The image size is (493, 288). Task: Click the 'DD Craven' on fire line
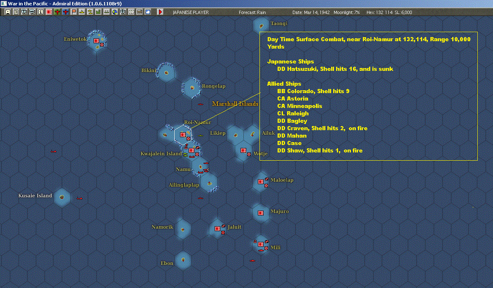[322, 128]
